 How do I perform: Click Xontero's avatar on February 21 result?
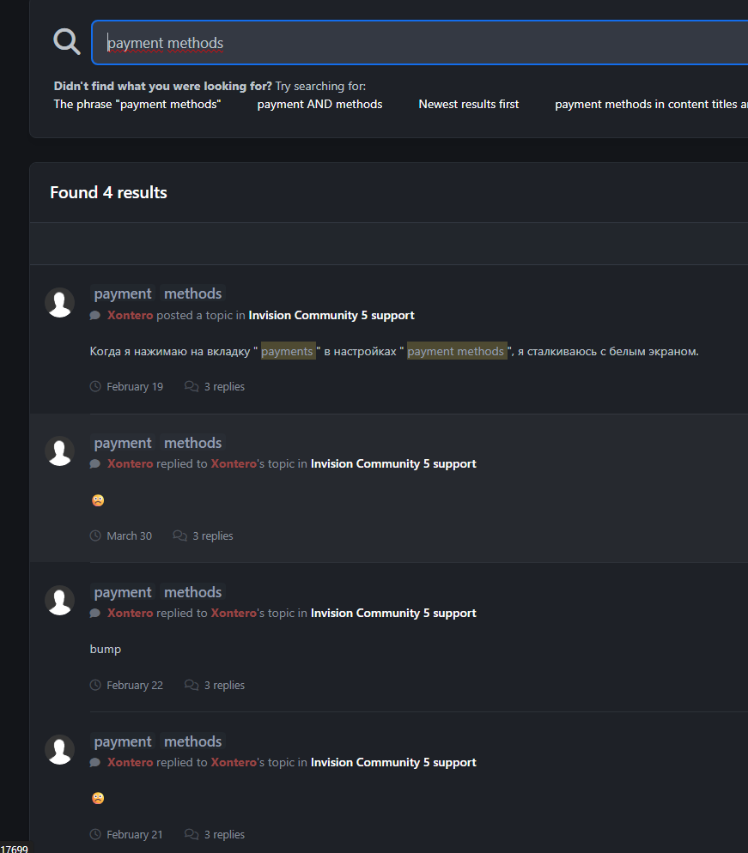(59, 750)
